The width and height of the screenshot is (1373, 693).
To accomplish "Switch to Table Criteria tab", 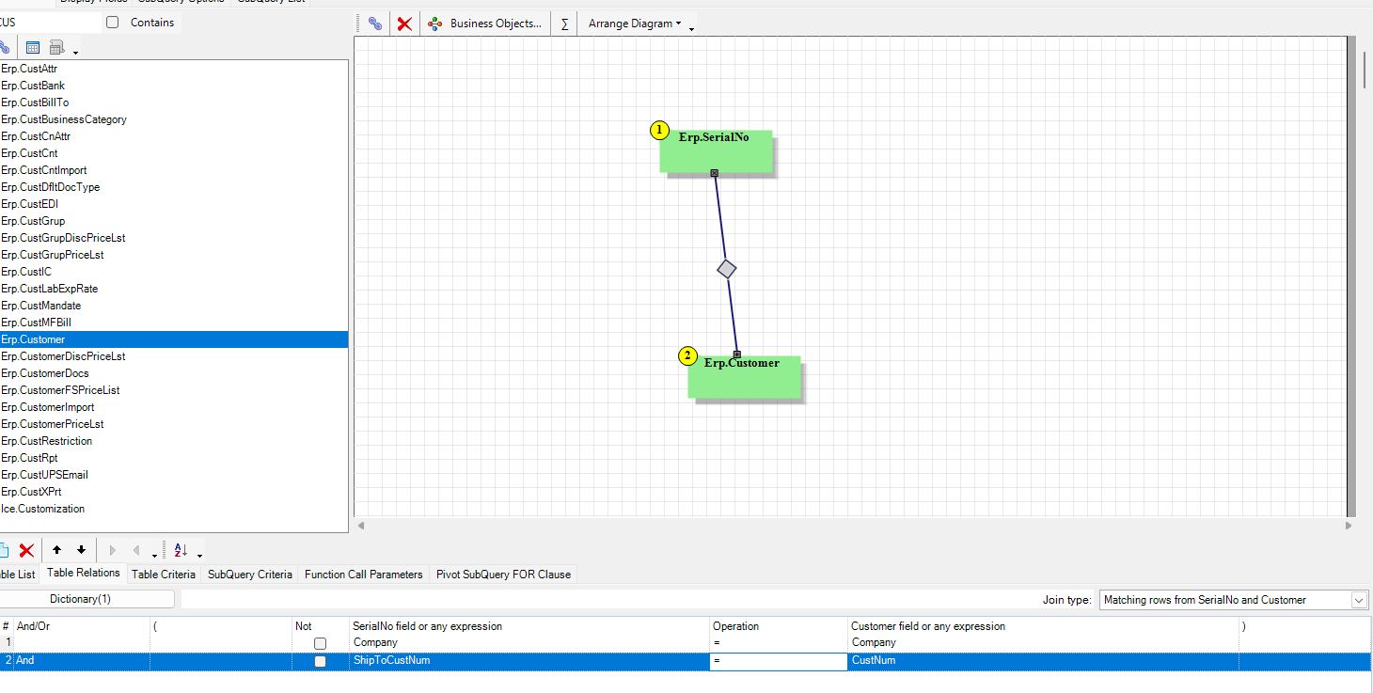I will pyautogui.click(x=164, y=574).
